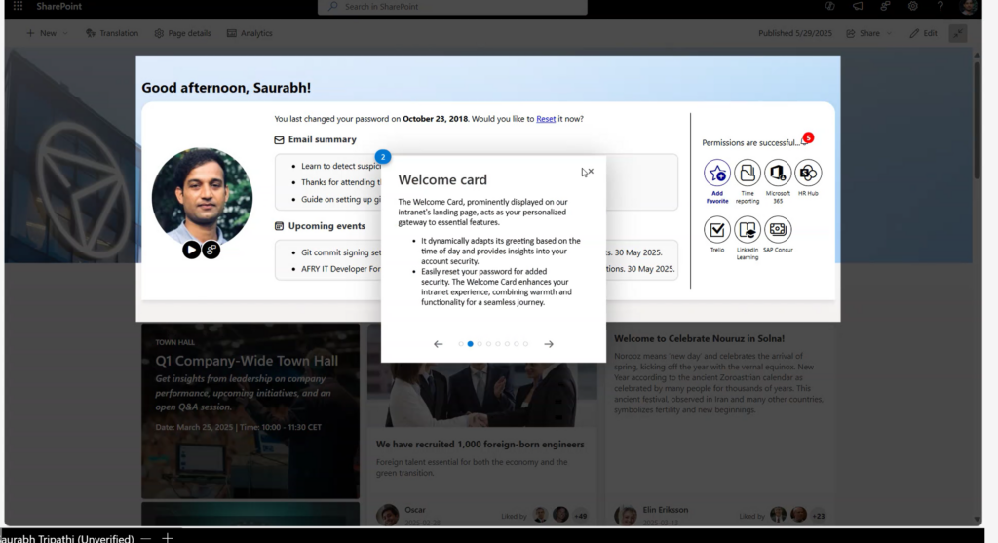
Task: Click the play button under the profile photo
Action: [x=191, y=250]
